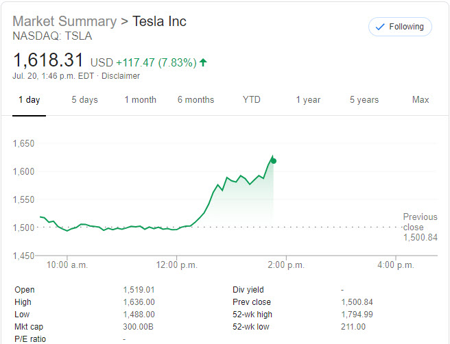This screenshot has width=450, height=344.
Task: Click the checkmark icon in Following
Action: click(x=381, y=27)
